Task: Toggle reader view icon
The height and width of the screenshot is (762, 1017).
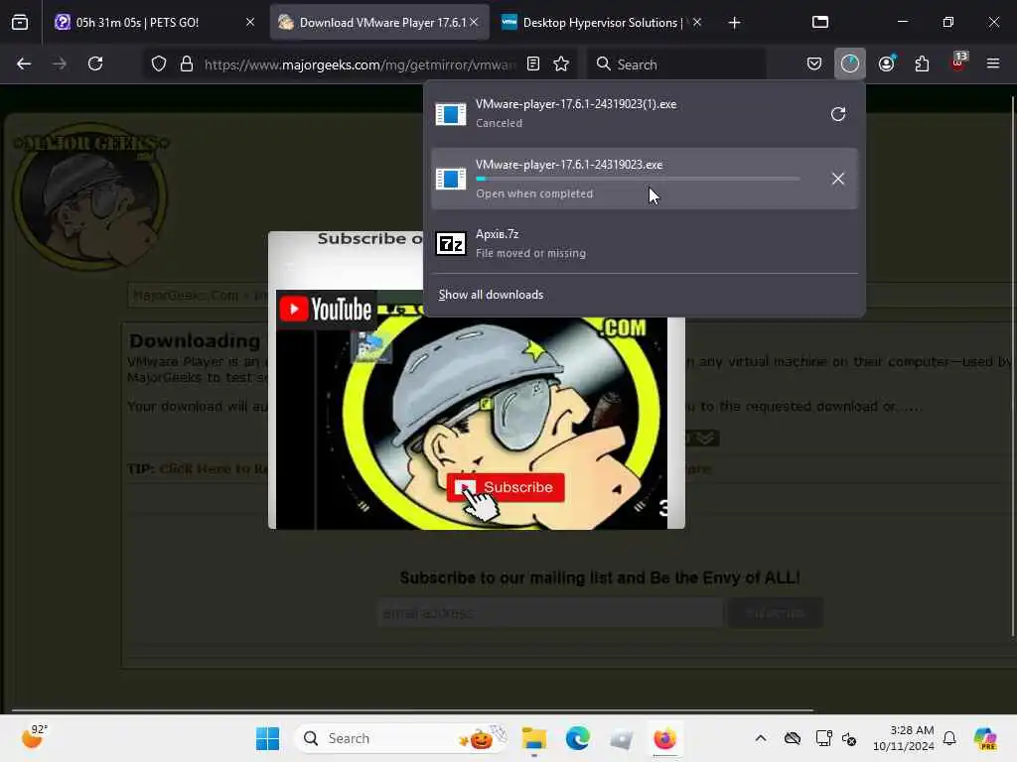Action: pos(533,63)
